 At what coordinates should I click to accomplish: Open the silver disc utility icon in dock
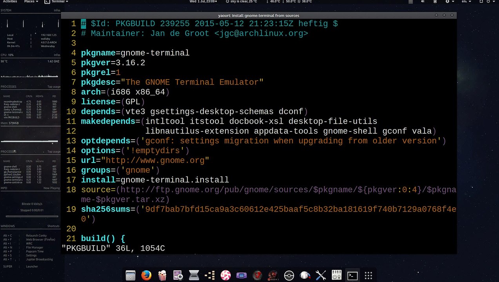click(305, 275)
